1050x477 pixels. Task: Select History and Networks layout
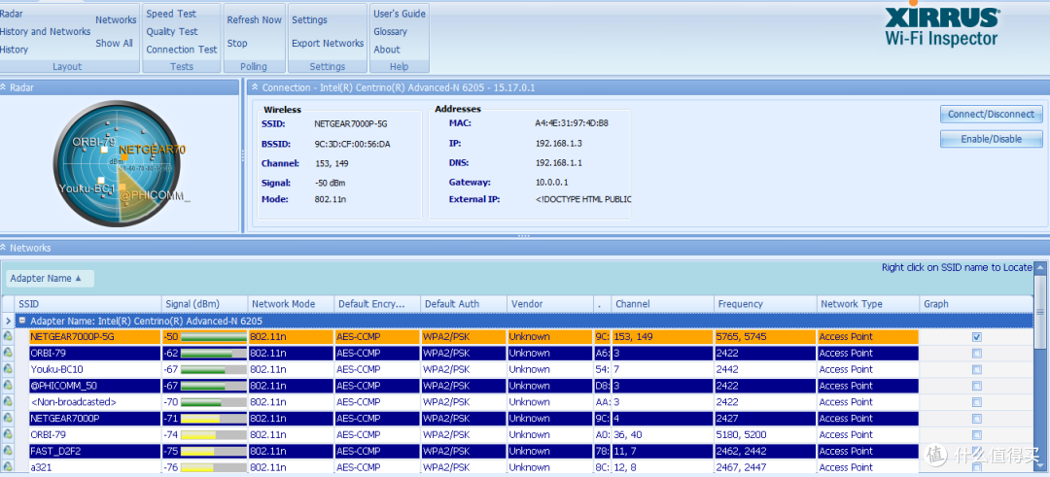[45, 31]
